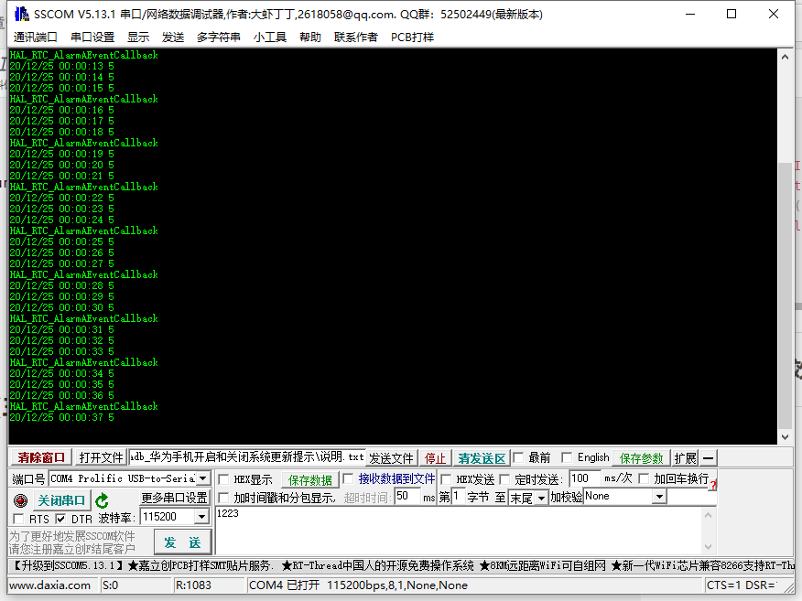Enable the 定时发送 checkbox

(x=504, y=479)
